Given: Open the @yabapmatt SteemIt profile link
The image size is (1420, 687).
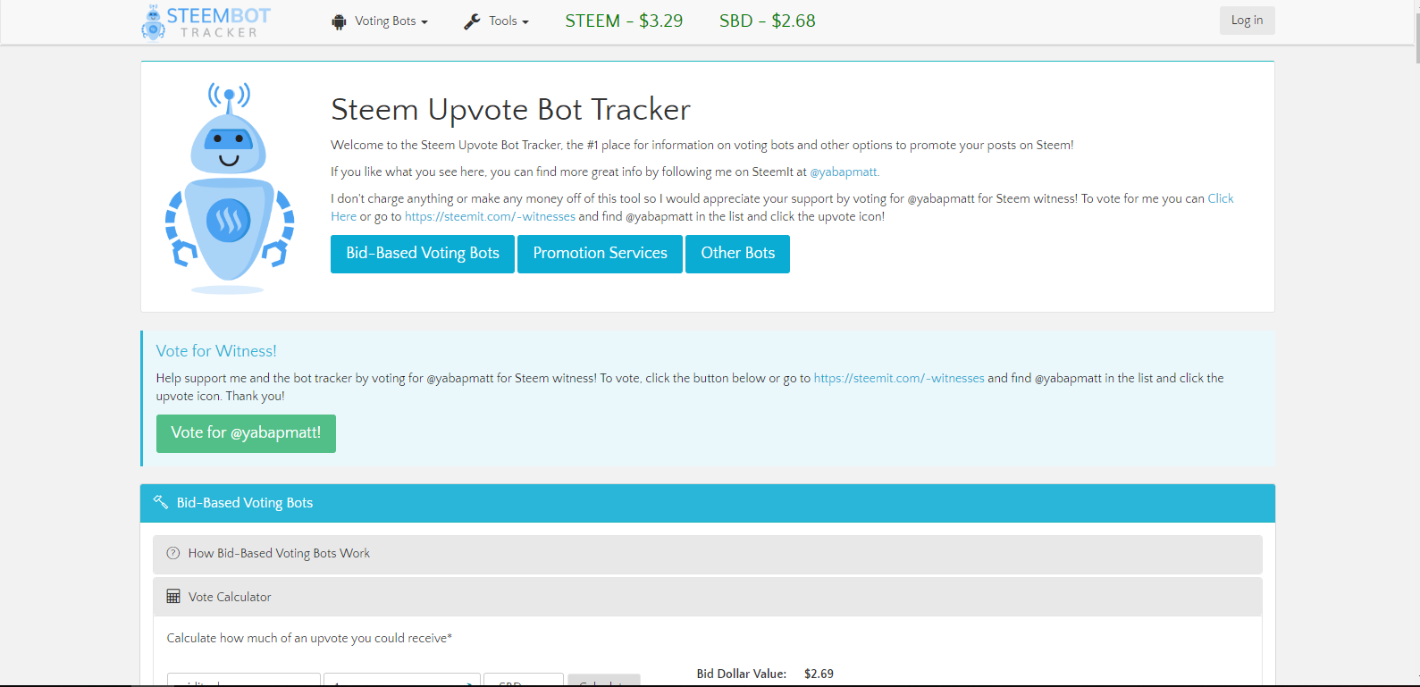Looking at the screenshot, I should 844,172.
